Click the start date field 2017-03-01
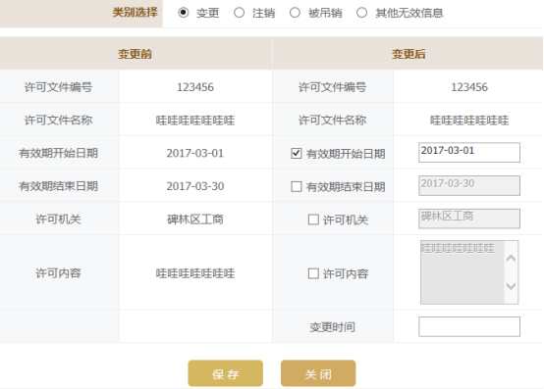The width and height of the screenshot is (544, 389). click(469, 152)
